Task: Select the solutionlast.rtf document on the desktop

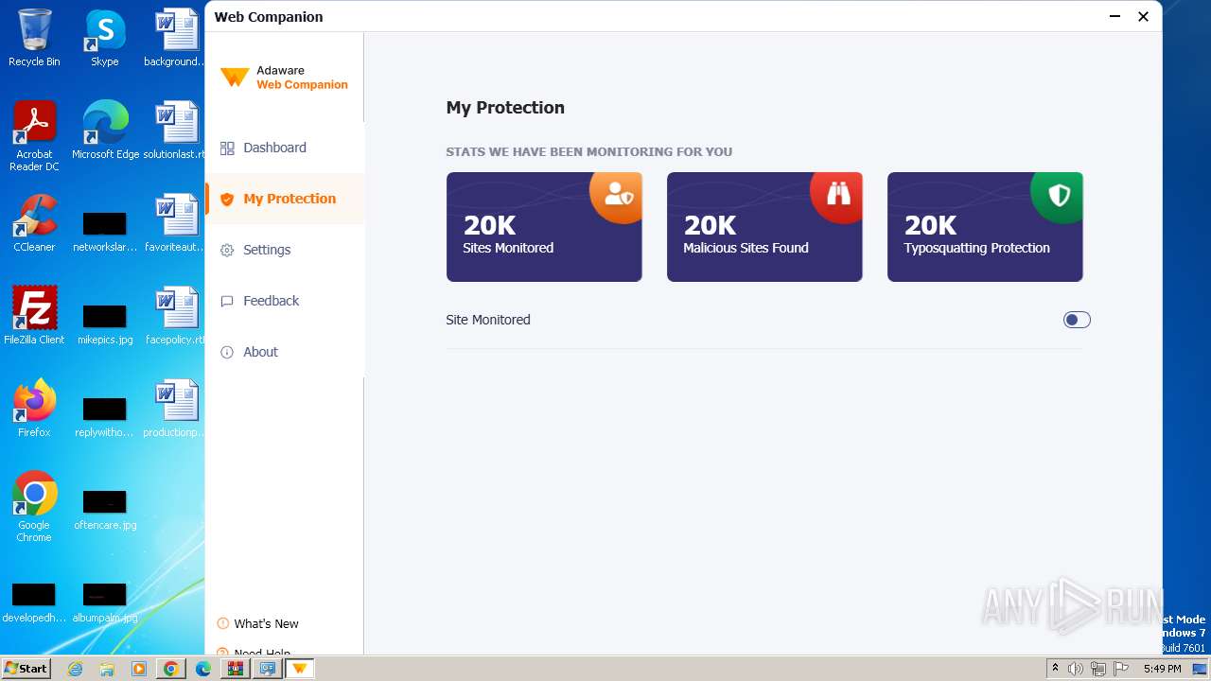Action: coord(175,131)
